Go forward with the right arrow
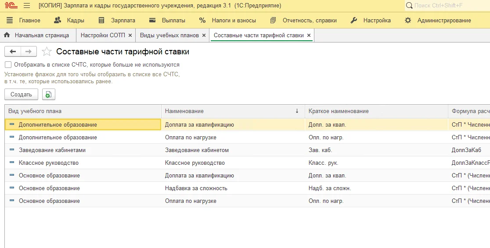The width and height of the screenshot is (490, 248). tap(29, 51)
